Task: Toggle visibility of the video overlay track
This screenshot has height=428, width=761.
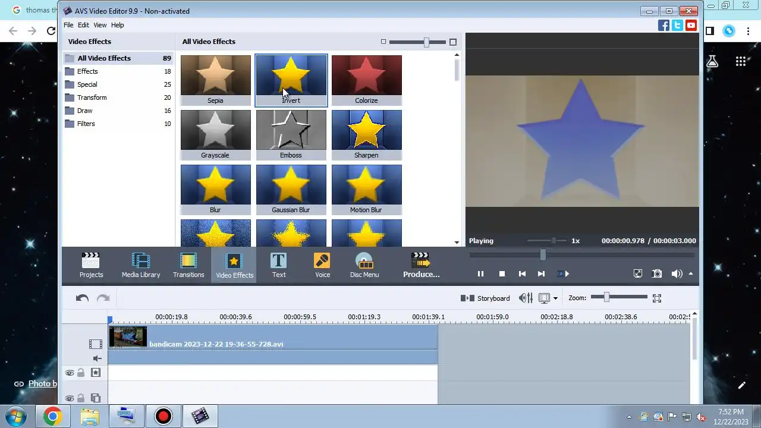Action: pyautogui.click(x=70, y=399)
